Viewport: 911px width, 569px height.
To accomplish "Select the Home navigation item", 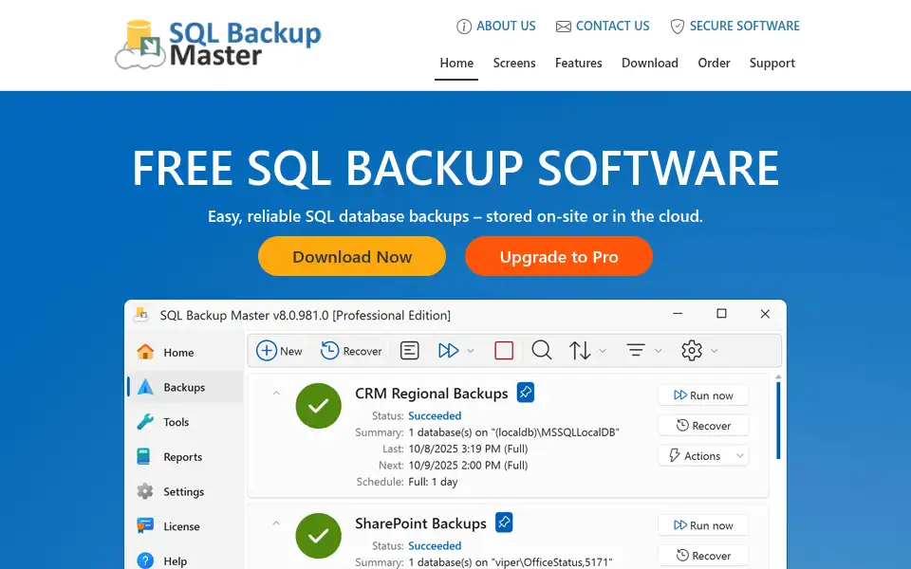I will [456, 63].
